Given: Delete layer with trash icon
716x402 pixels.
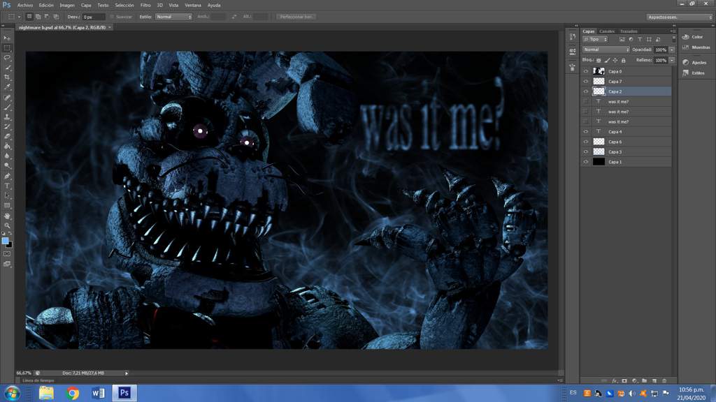Looking at the screenshot, I should point(664,380).
